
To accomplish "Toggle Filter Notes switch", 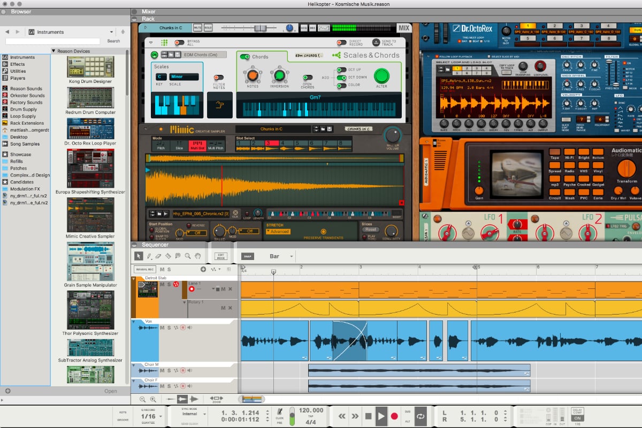I will pyautogui.click(x=218, y=78).
